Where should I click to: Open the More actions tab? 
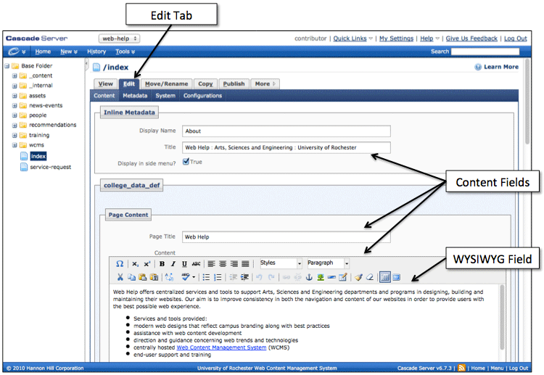click(265, 84)
